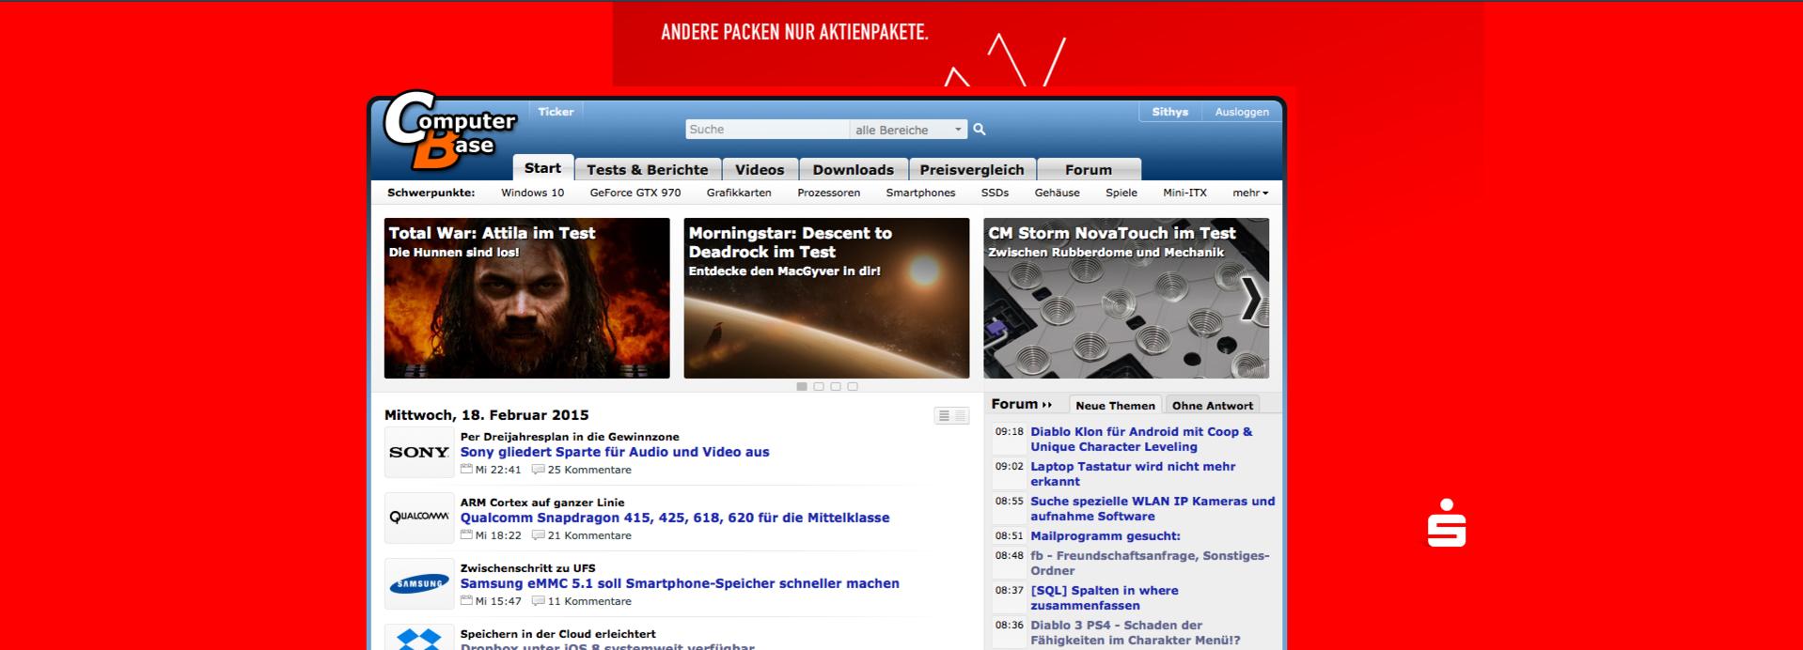Screen dimensions: 1803x650
Task: Open the Windows 10 topic
Action: (x=532, y=193)
